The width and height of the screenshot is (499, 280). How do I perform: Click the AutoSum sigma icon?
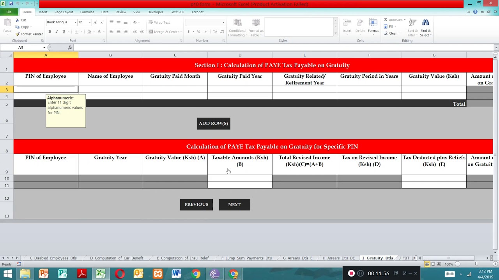pos(386,20)
